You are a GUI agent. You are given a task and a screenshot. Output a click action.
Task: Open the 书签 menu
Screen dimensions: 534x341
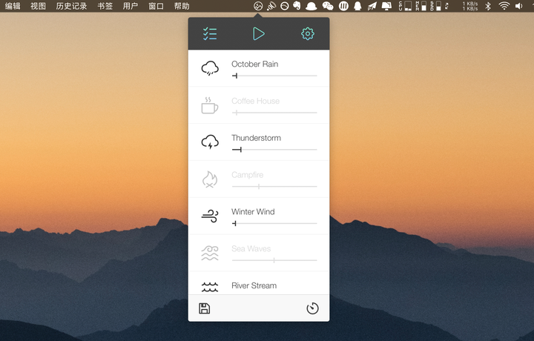pyautogui.click(x=105, y=6)
